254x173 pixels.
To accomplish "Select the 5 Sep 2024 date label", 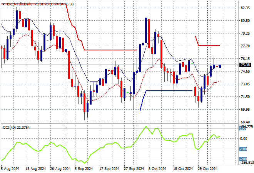I will coord(83,168).
